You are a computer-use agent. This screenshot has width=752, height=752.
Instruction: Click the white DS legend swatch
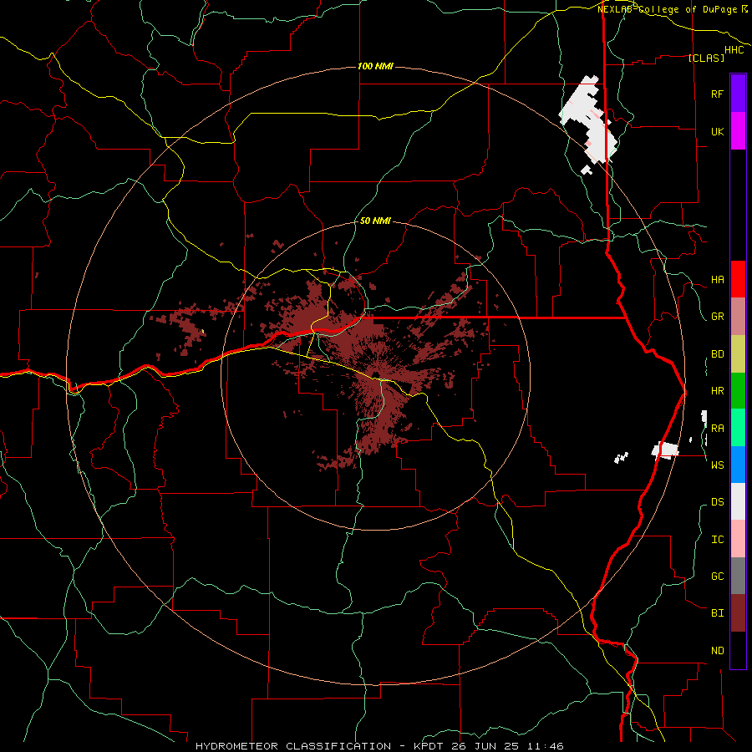pyautogui.click(x=738, y=501)
